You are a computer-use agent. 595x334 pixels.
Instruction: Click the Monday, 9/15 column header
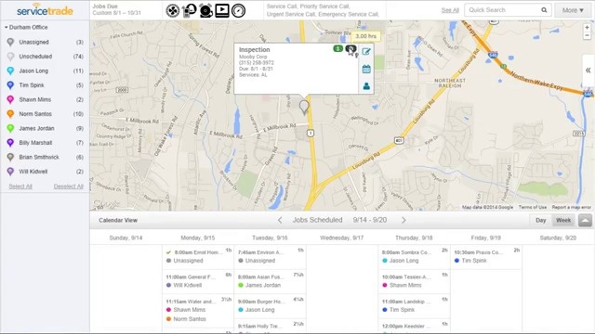(198, 238)
